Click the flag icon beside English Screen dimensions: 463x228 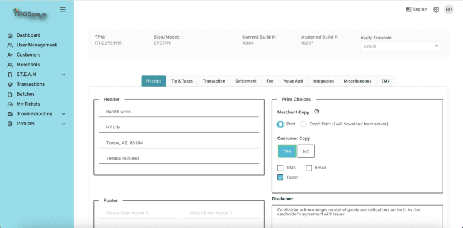(409, 10)
